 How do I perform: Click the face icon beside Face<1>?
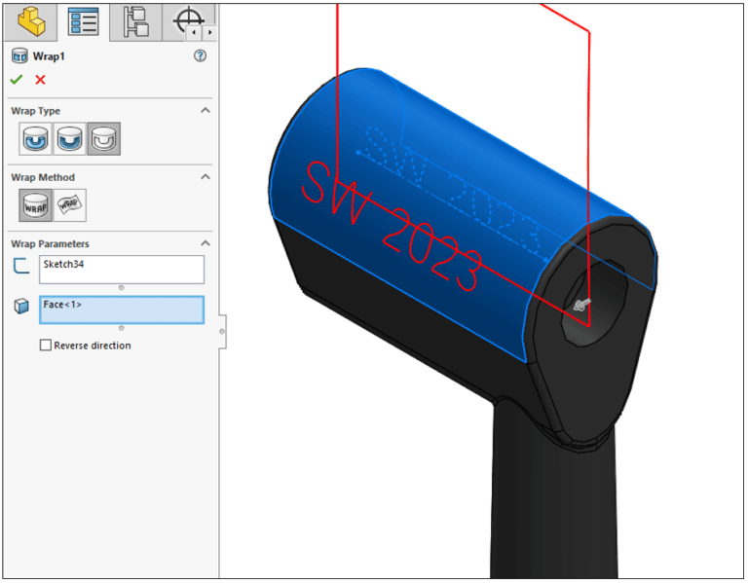tap(21, 306)
